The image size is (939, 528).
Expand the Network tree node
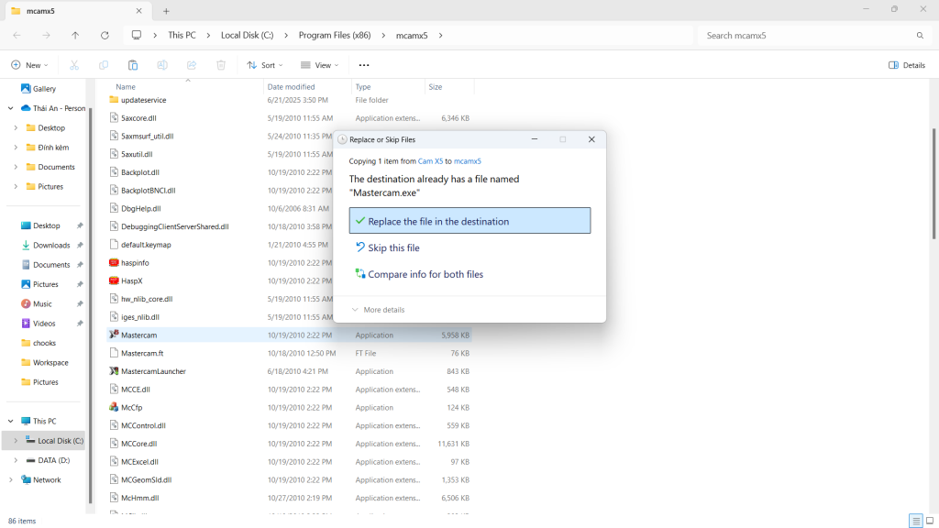click(x=11, y=479)
